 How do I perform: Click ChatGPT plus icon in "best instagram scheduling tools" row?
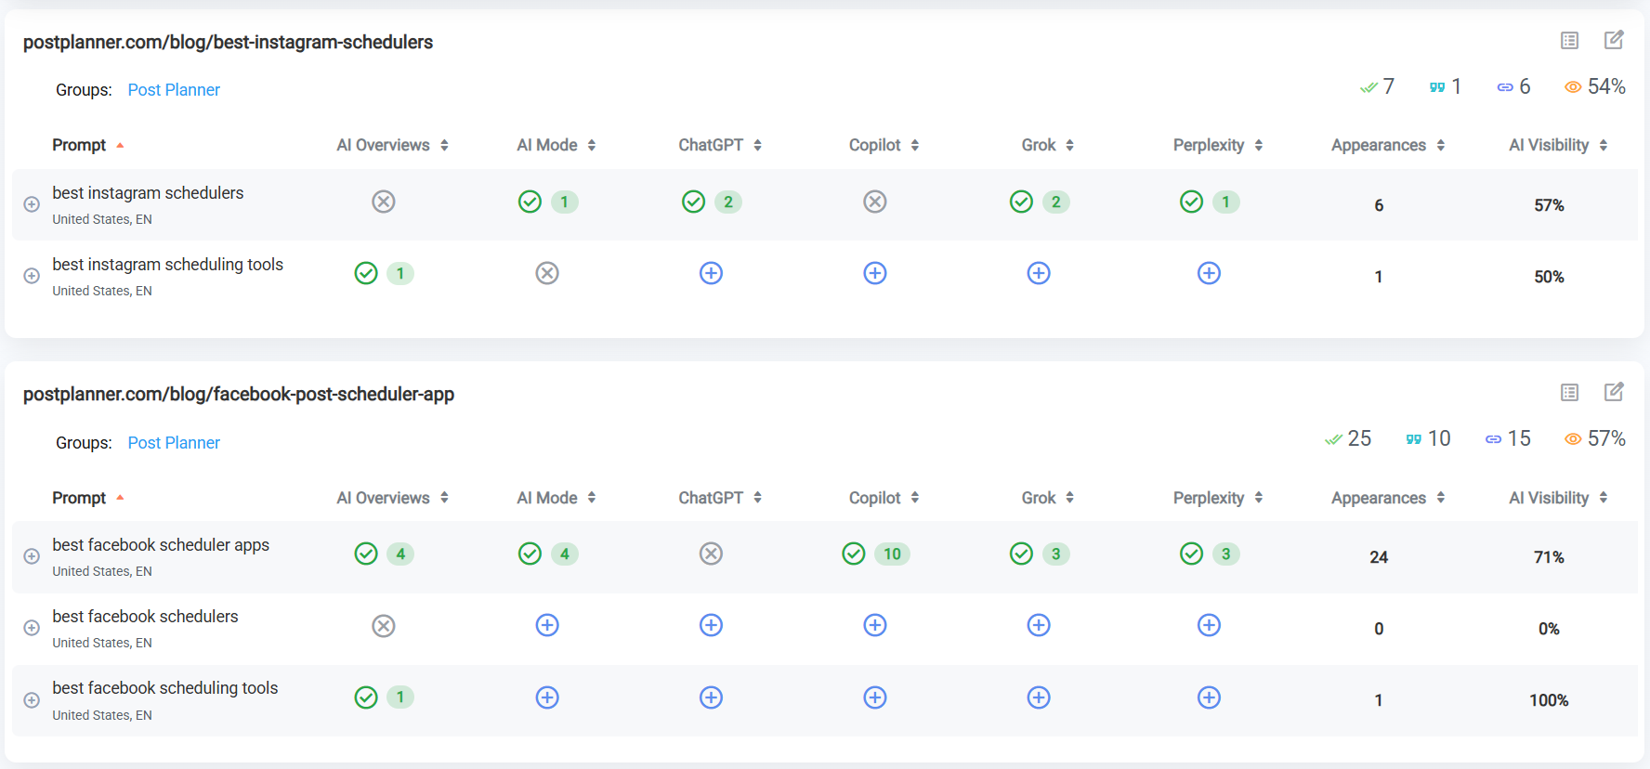click(x=711, y=273)
